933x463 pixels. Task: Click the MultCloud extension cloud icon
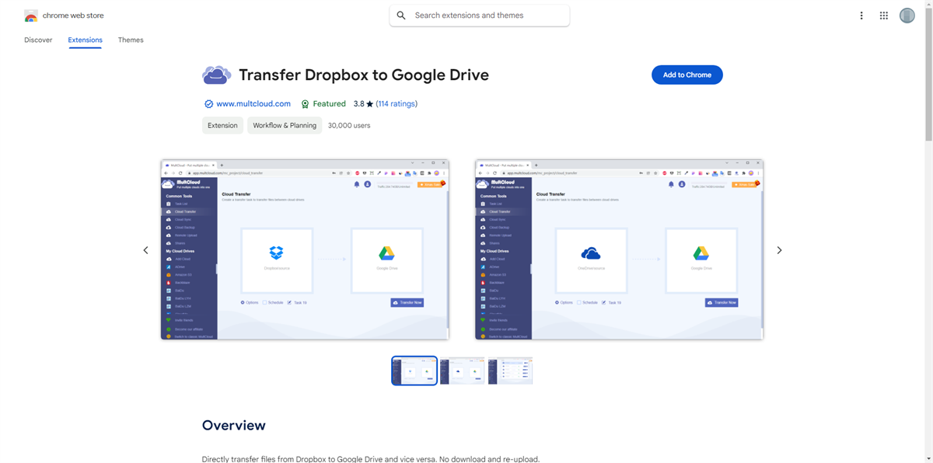tap(216, 75)
